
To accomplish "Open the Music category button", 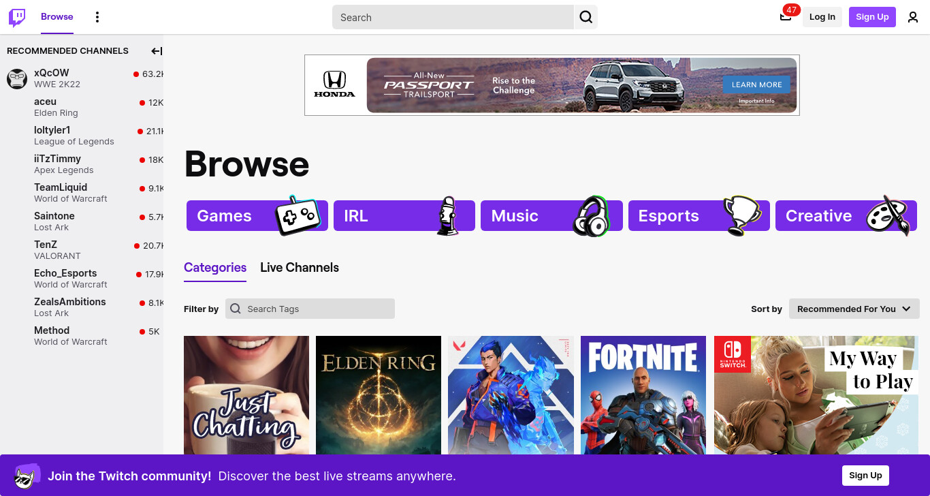I will click(x=551, y=216).
